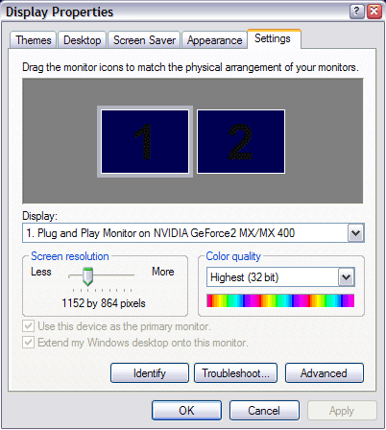Expand the Color quality dropdown arrow
386x430 pixels.
click(x=346, y=277)
